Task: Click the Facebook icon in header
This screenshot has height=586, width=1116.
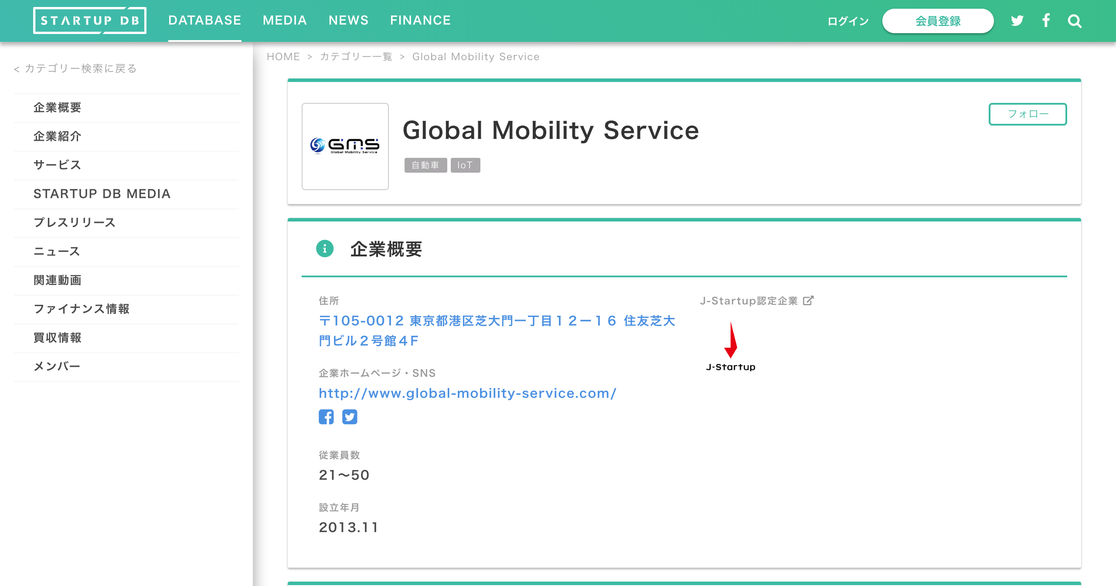Action: pos(1046,20)
